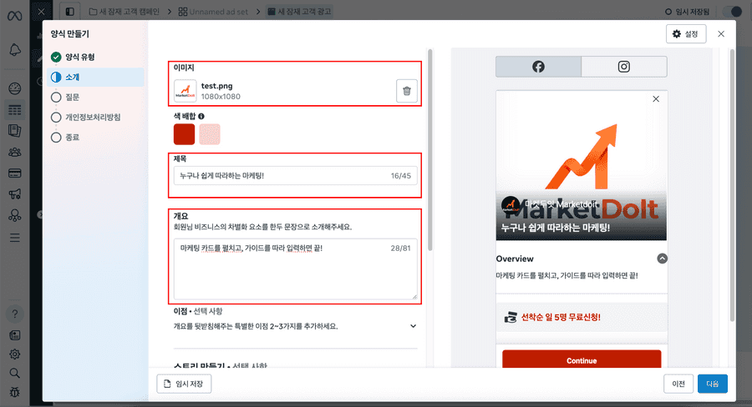Click test.png image thumbnail
This screenshot has width=752, height=407.
click(x=185, y=91)
